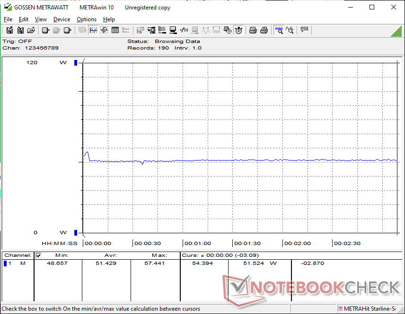Toggle the min/avr/max calculation checkbox
The width and height of the screenshot is (405, 314).
pos(38,255)
